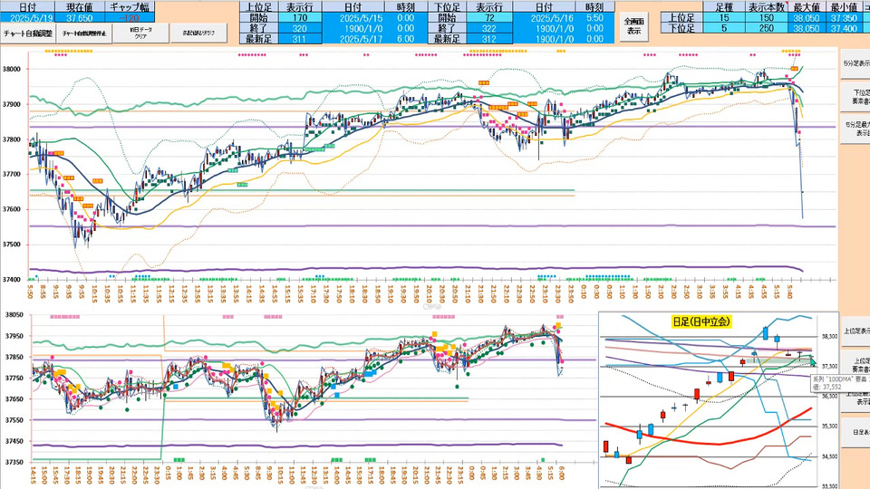Click the 足種 column header

tap(724, 7)
